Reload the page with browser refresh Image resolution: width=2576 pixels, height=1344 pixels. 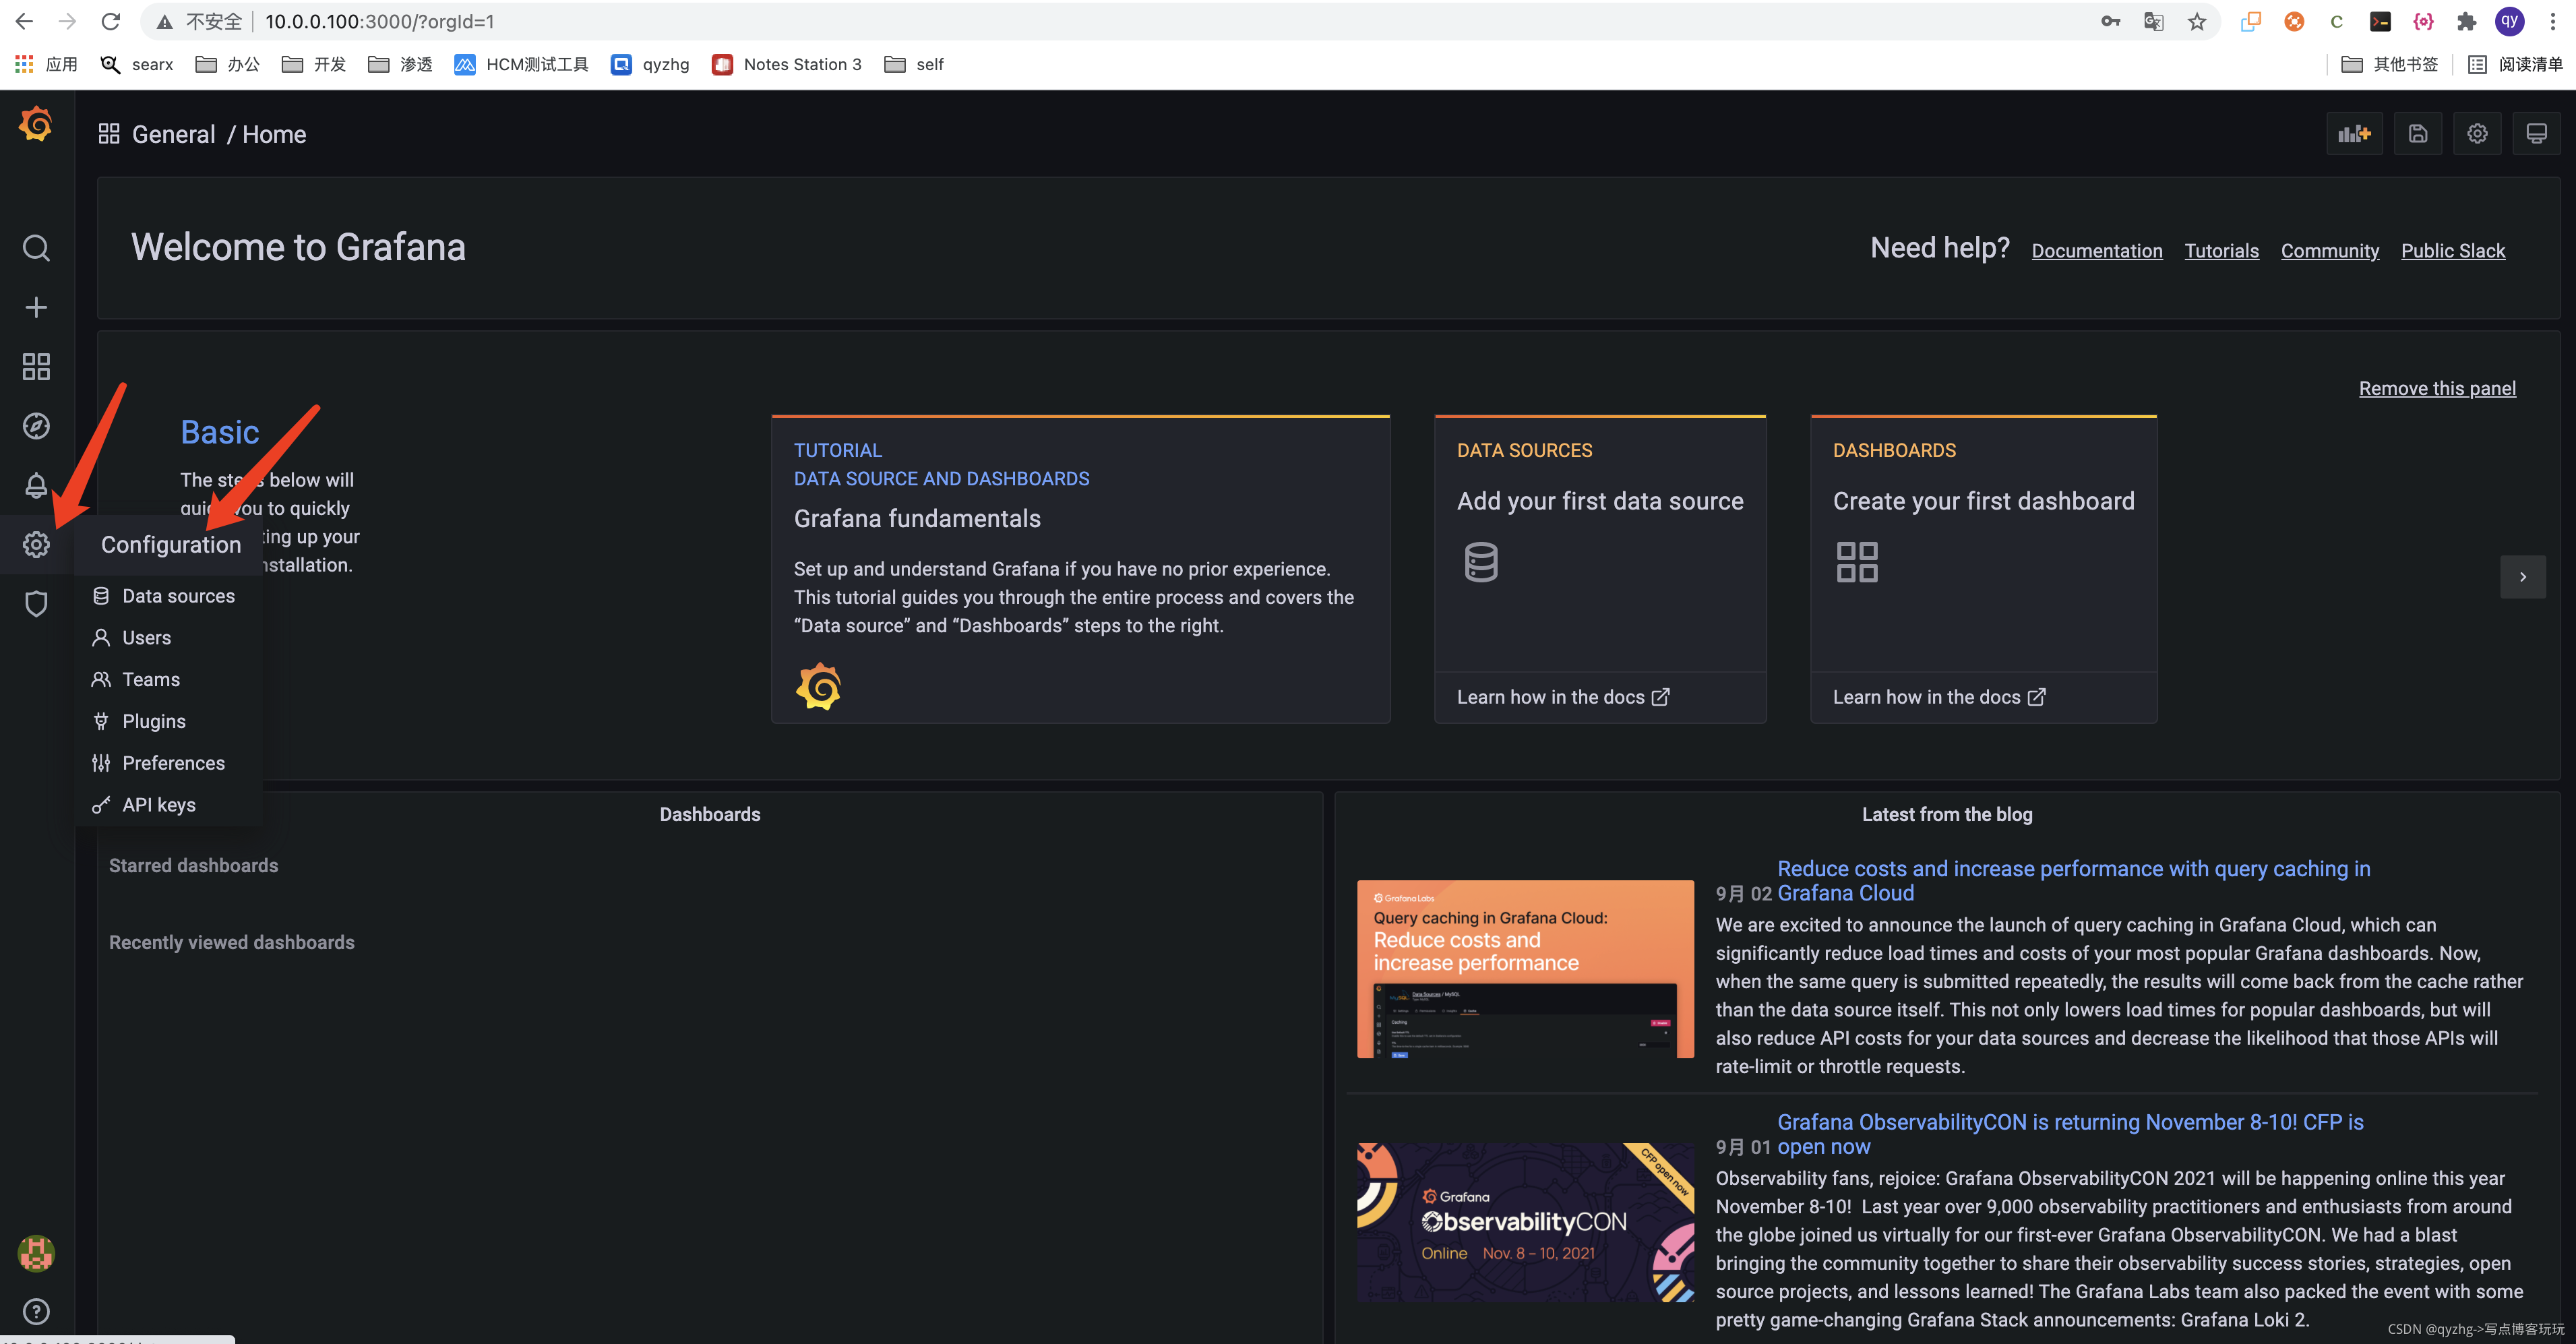point(111,21)
